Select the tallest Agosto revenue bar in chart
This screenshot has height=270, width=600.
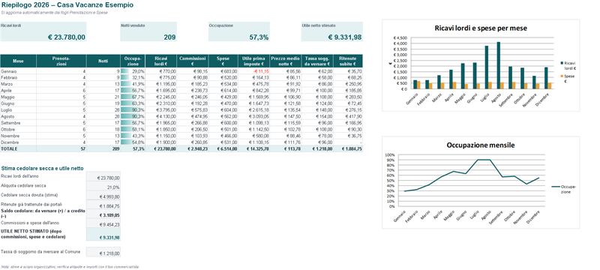[498, 65]
